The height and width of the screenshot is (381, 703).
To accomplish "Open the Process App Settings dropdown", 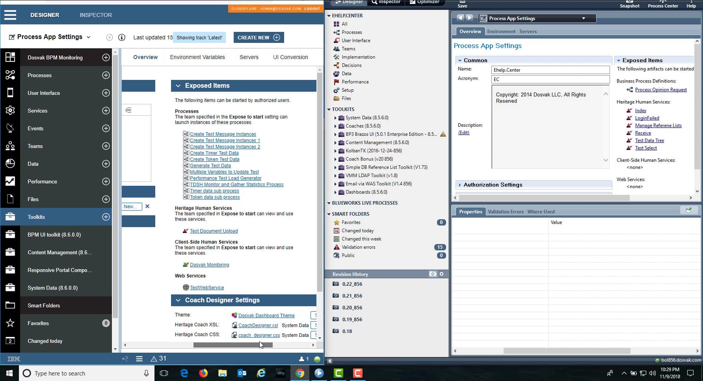I will point(584,18).
